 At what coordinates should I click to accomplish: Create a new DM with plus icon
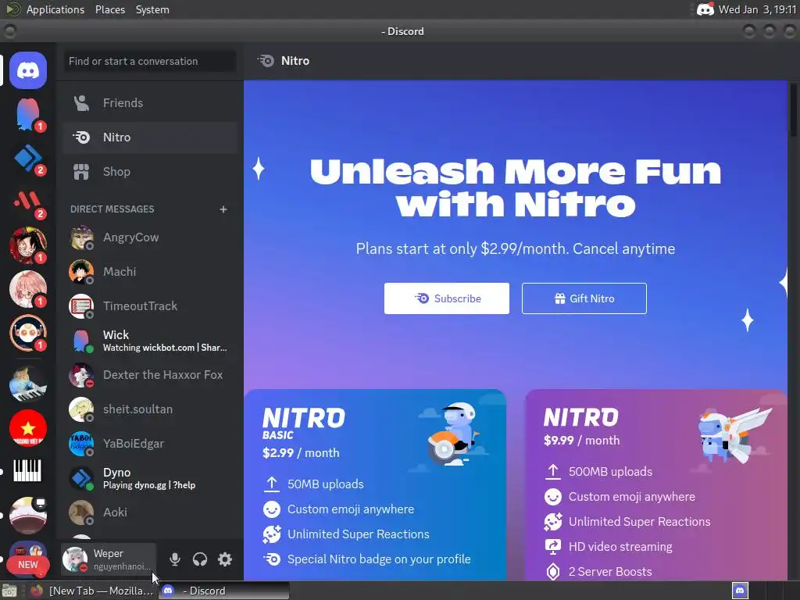click(223, 209)
